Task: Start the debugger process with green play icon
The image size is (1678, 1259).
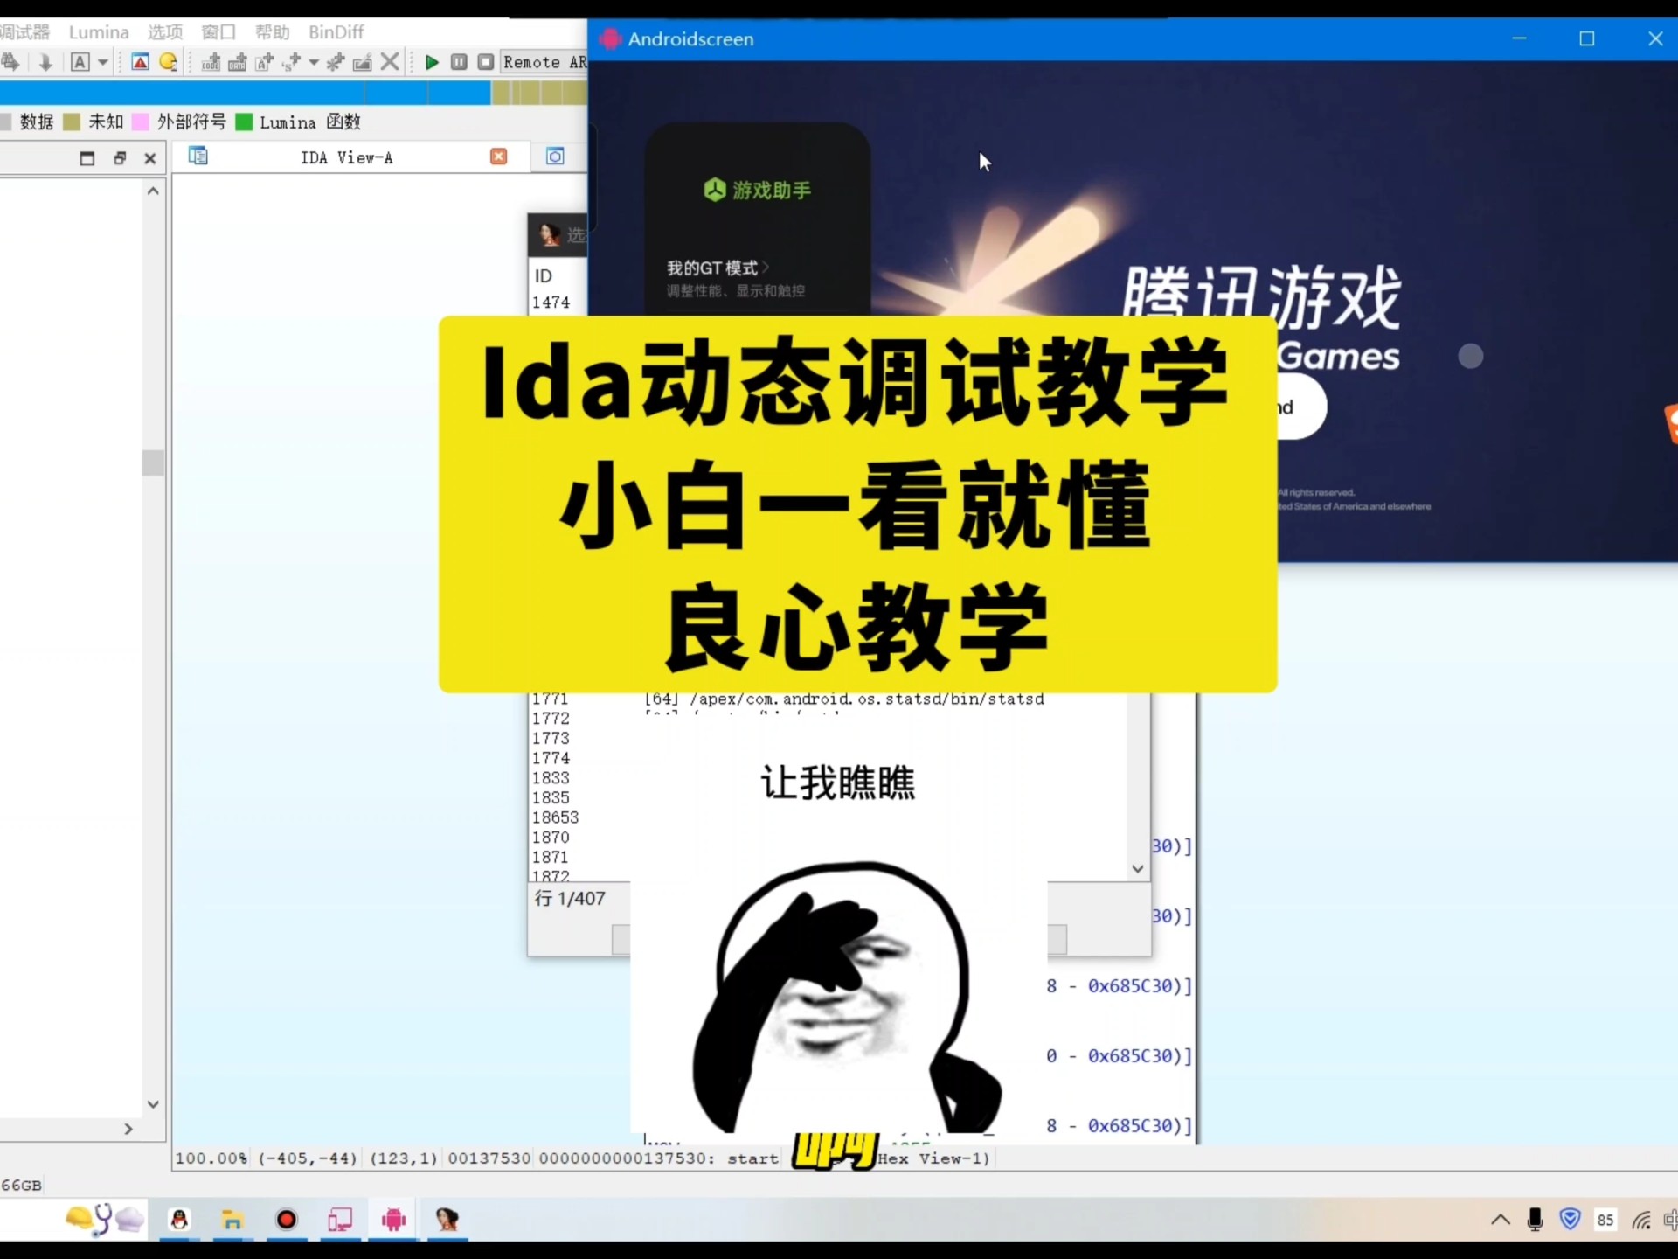Action: [432, 62]
